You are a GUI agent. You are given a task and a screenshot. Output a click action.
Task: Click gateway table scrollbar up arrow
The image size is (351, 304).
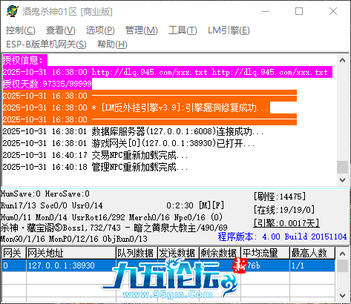point(342,254)
